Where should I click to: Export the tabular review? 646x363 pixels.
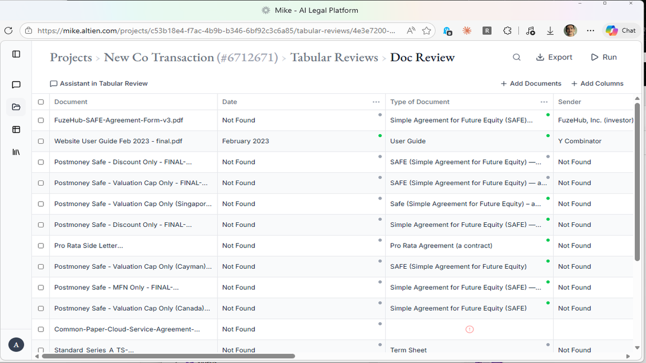(554, 57)
